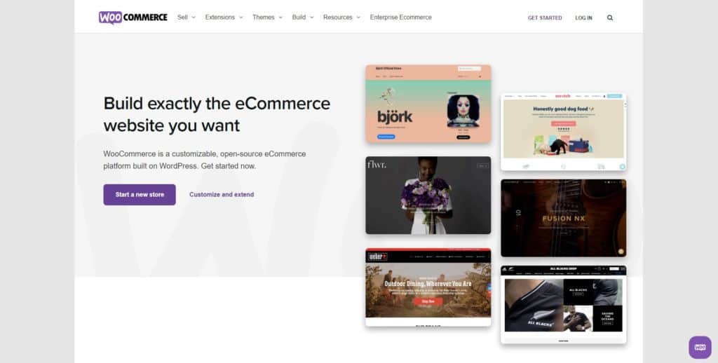Expand the Resources dropdown menu

(341, 18)
